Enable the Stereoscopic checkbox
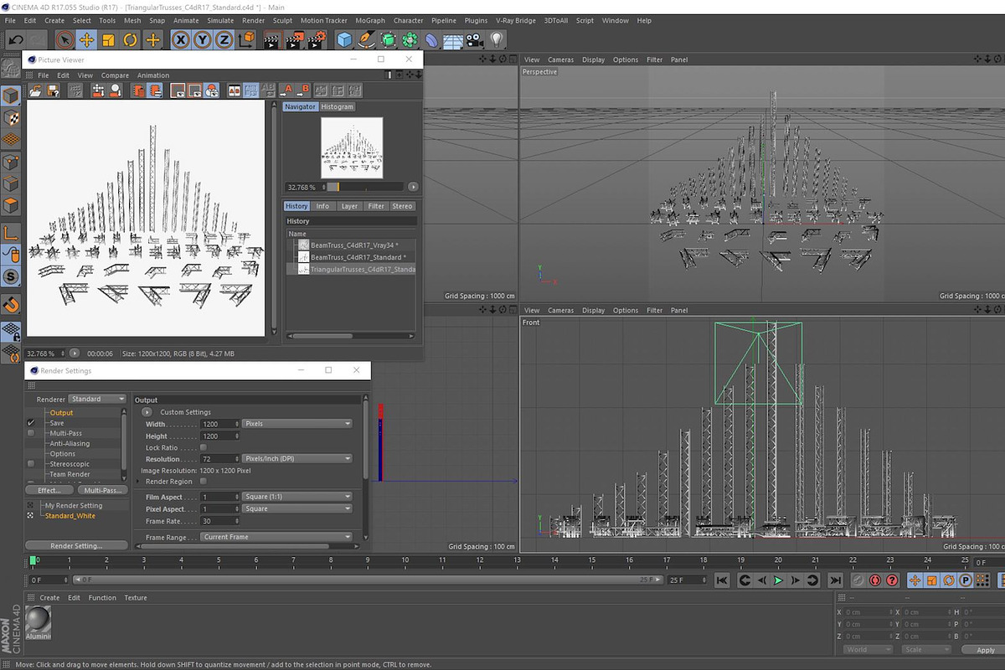The image size is (1005, 670). [31, 463]
